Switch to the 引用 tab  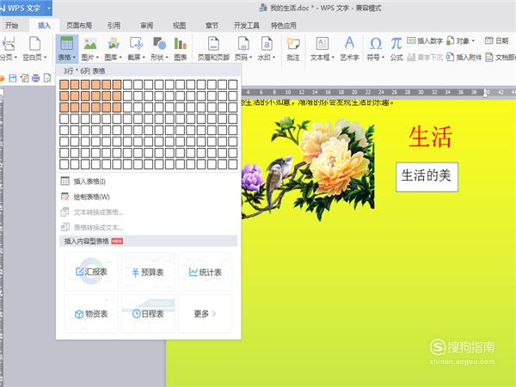click(114, 25)
